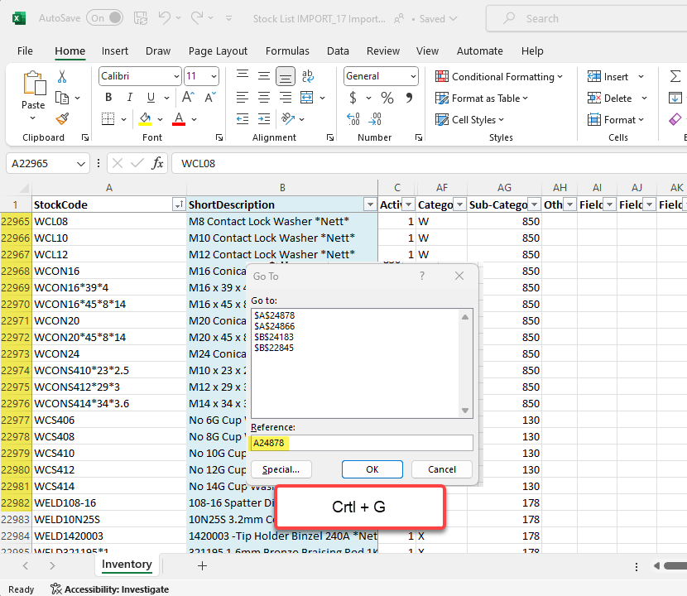Open the Formulas ribbon tab

tap(287, 50)
